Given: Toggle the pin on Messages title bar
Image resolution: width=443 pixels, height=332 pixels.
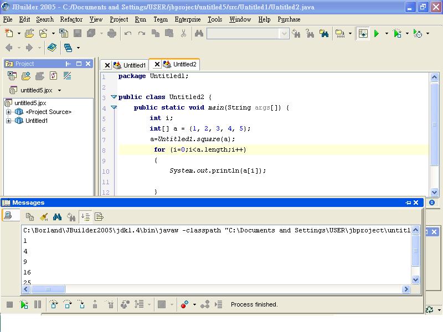Looking at the screenshot, I should (x=408, y=203).
